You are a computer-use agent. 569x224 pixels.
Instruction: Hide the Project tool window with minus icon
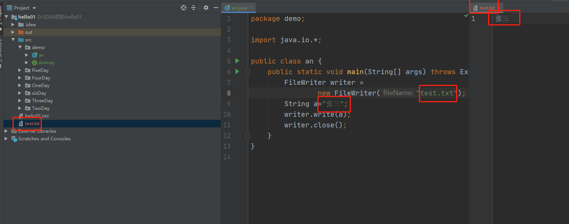point(216,8)
